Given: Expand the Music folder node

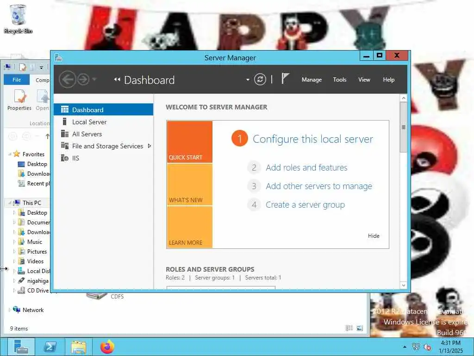Looking at the screenshot, I should pyautogui.click(x=14, y=242).
